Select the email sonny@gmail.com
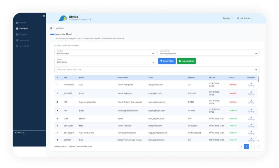 click(157, 102)
